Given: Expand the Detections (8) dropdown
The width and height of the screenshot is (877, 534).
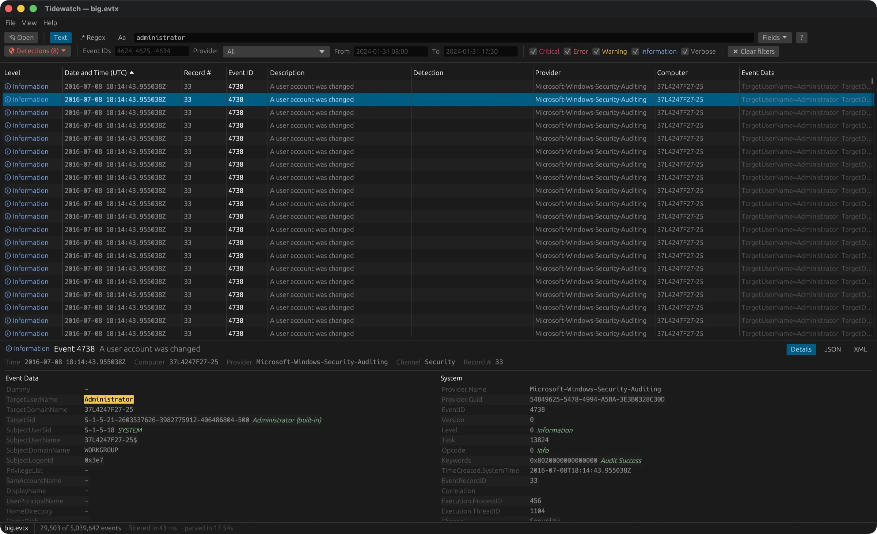Looking at the screenshot, I should (38, 51).
